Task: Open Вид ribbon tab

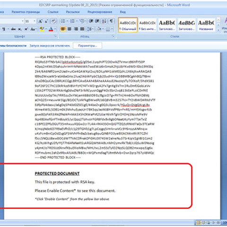Action: coord(122,12)
